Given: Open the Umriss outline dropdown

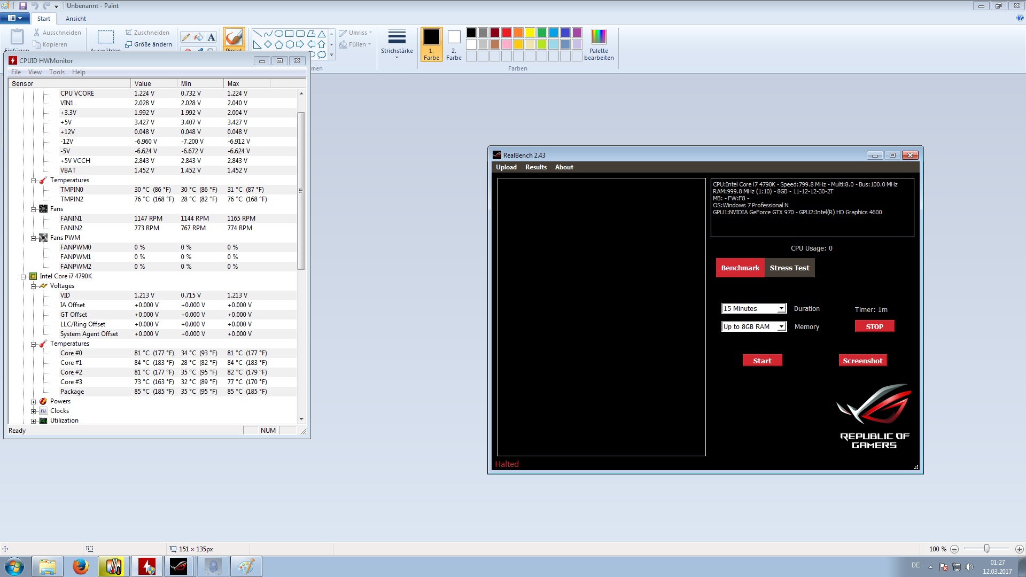Looking at the screenshot, I should 355,33.
